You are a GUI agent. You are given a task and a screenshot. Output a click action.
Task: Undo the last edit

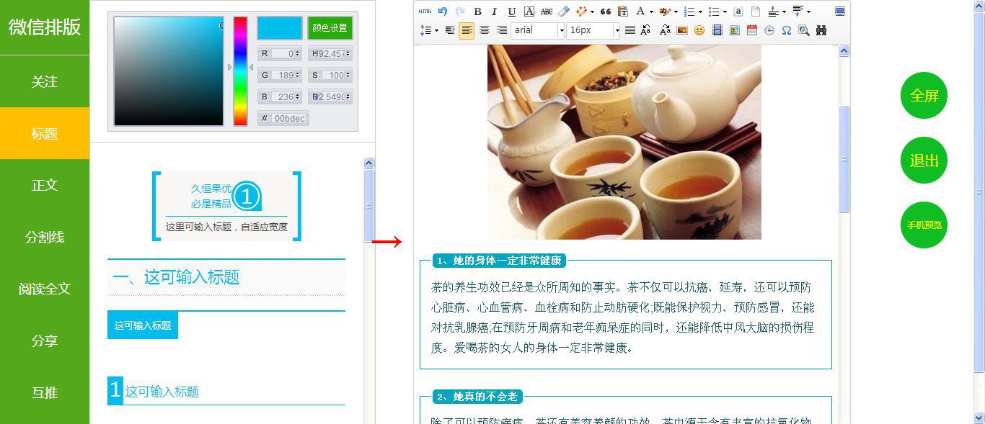click(x=443, y=11)
